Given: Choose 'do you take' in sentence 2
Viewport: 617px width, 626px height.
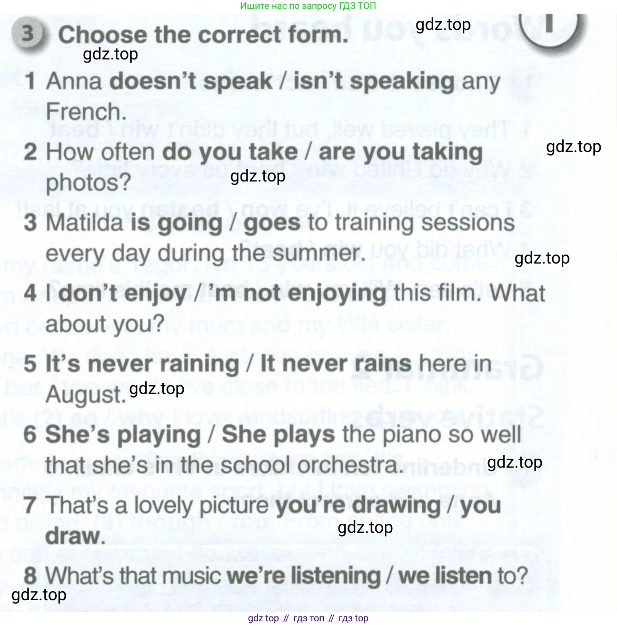Looking at the screenshot, I should 230,152.
